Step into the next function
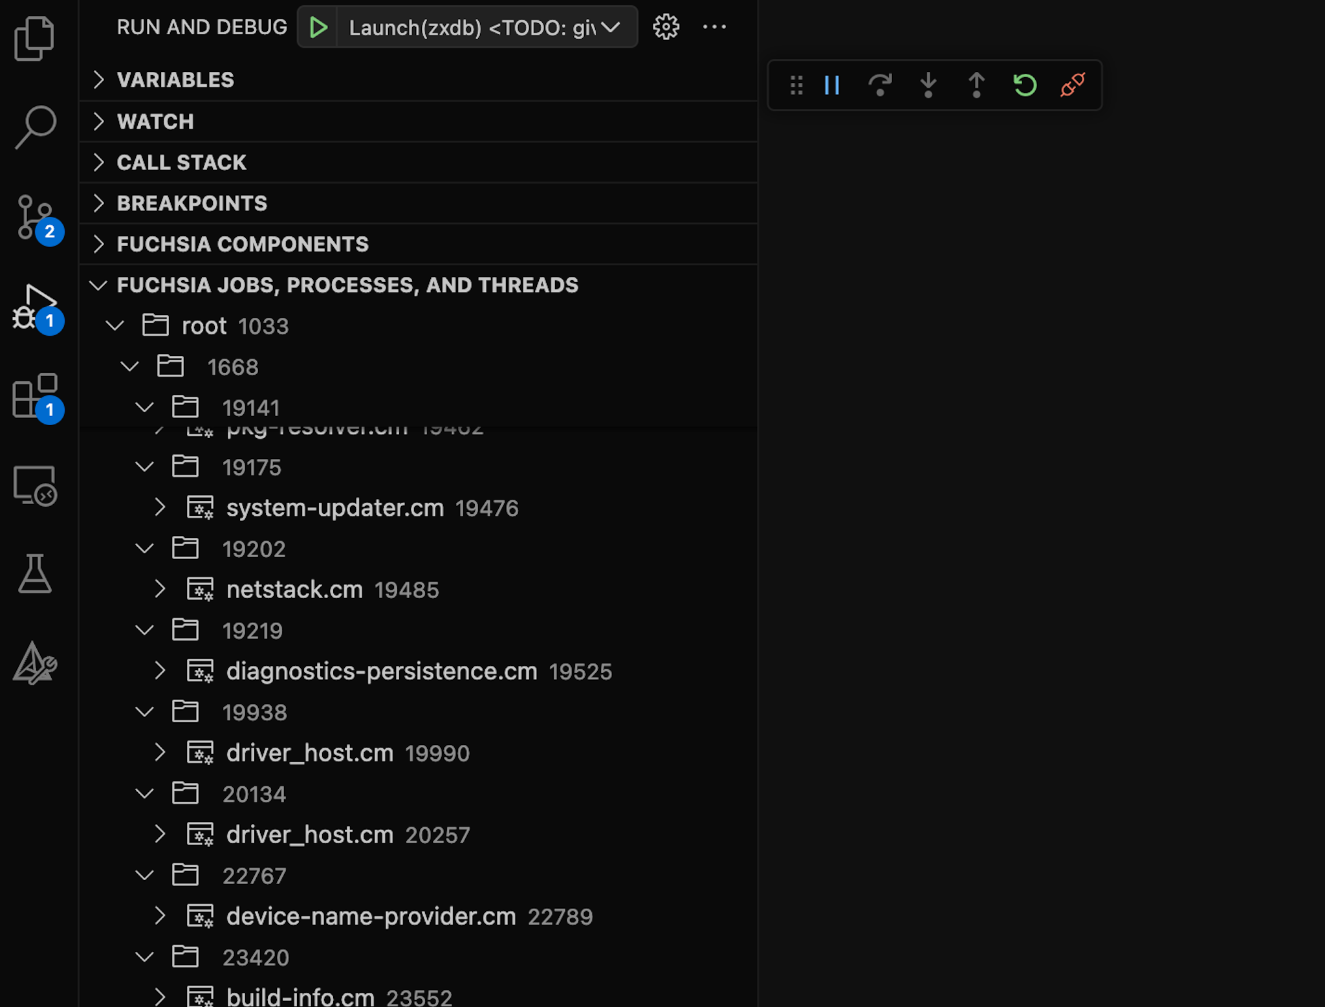 [928, 85]
